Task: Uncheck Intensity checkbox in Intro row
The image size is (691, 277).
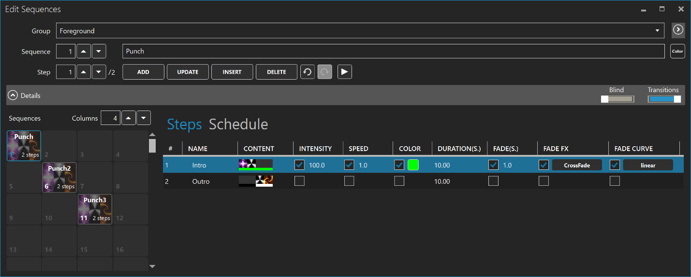Action: (x=300, y=165)
